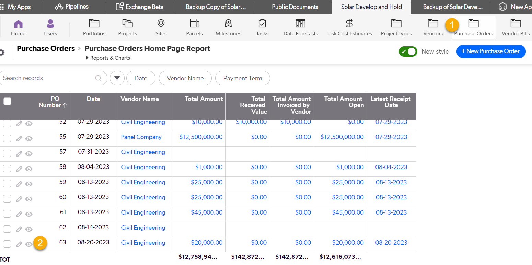
Task: Open Civil Engineering link for PO 63
Action: click(143, 243)
